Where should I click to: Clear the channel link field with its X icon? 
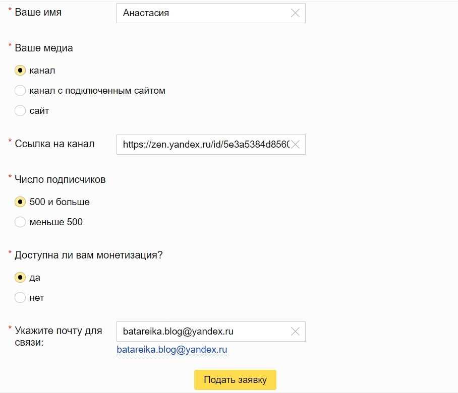click(296, 145)
